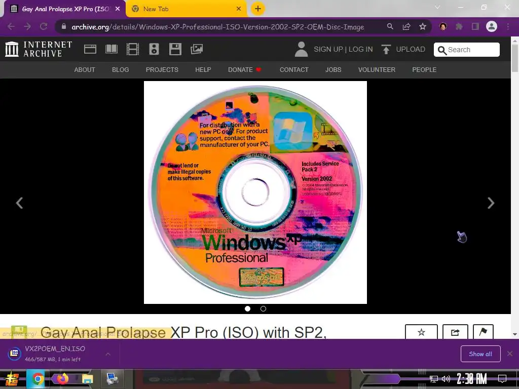Favorite this item with star button
This screenshot has height=389, width=519.
[421, 332]
